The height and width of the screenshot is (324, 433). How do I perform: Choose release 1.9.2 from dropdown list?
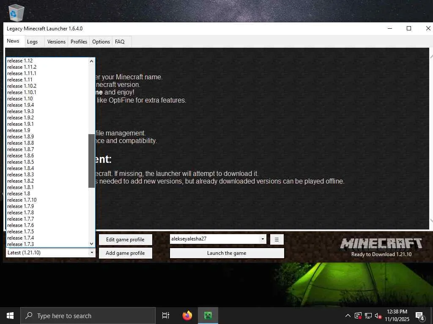coord(47,118)
